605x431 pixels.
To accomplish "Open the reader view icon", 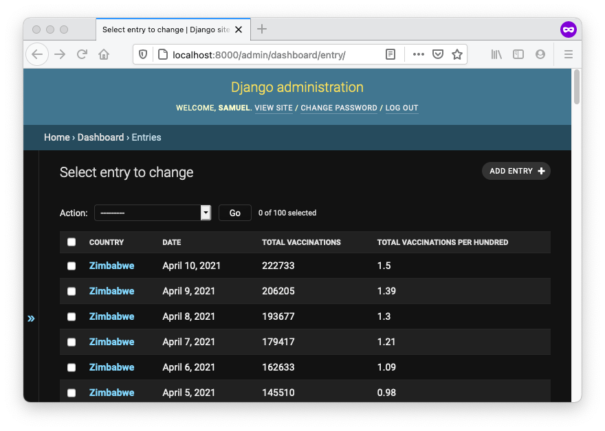I will click(390, 55).
